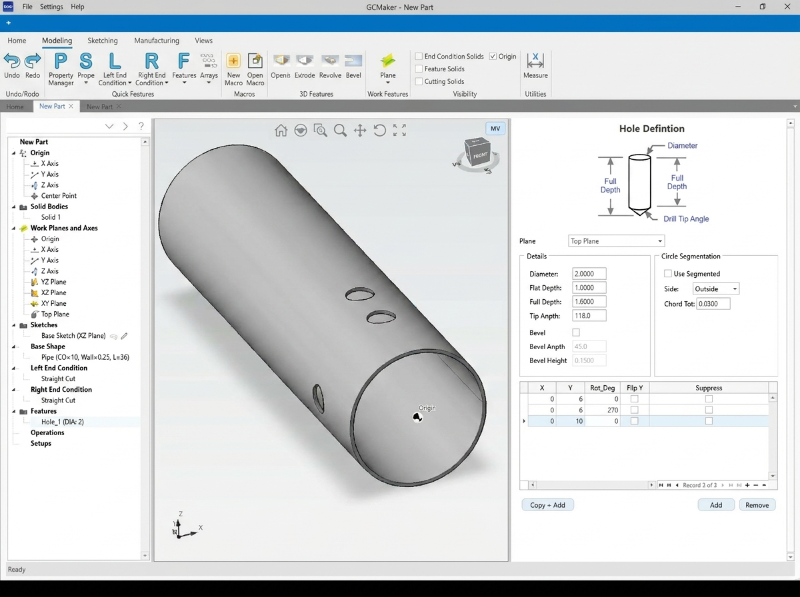Click the view orientation dropdown icon in viewport

pyautogui.click(x=301, y=131)
